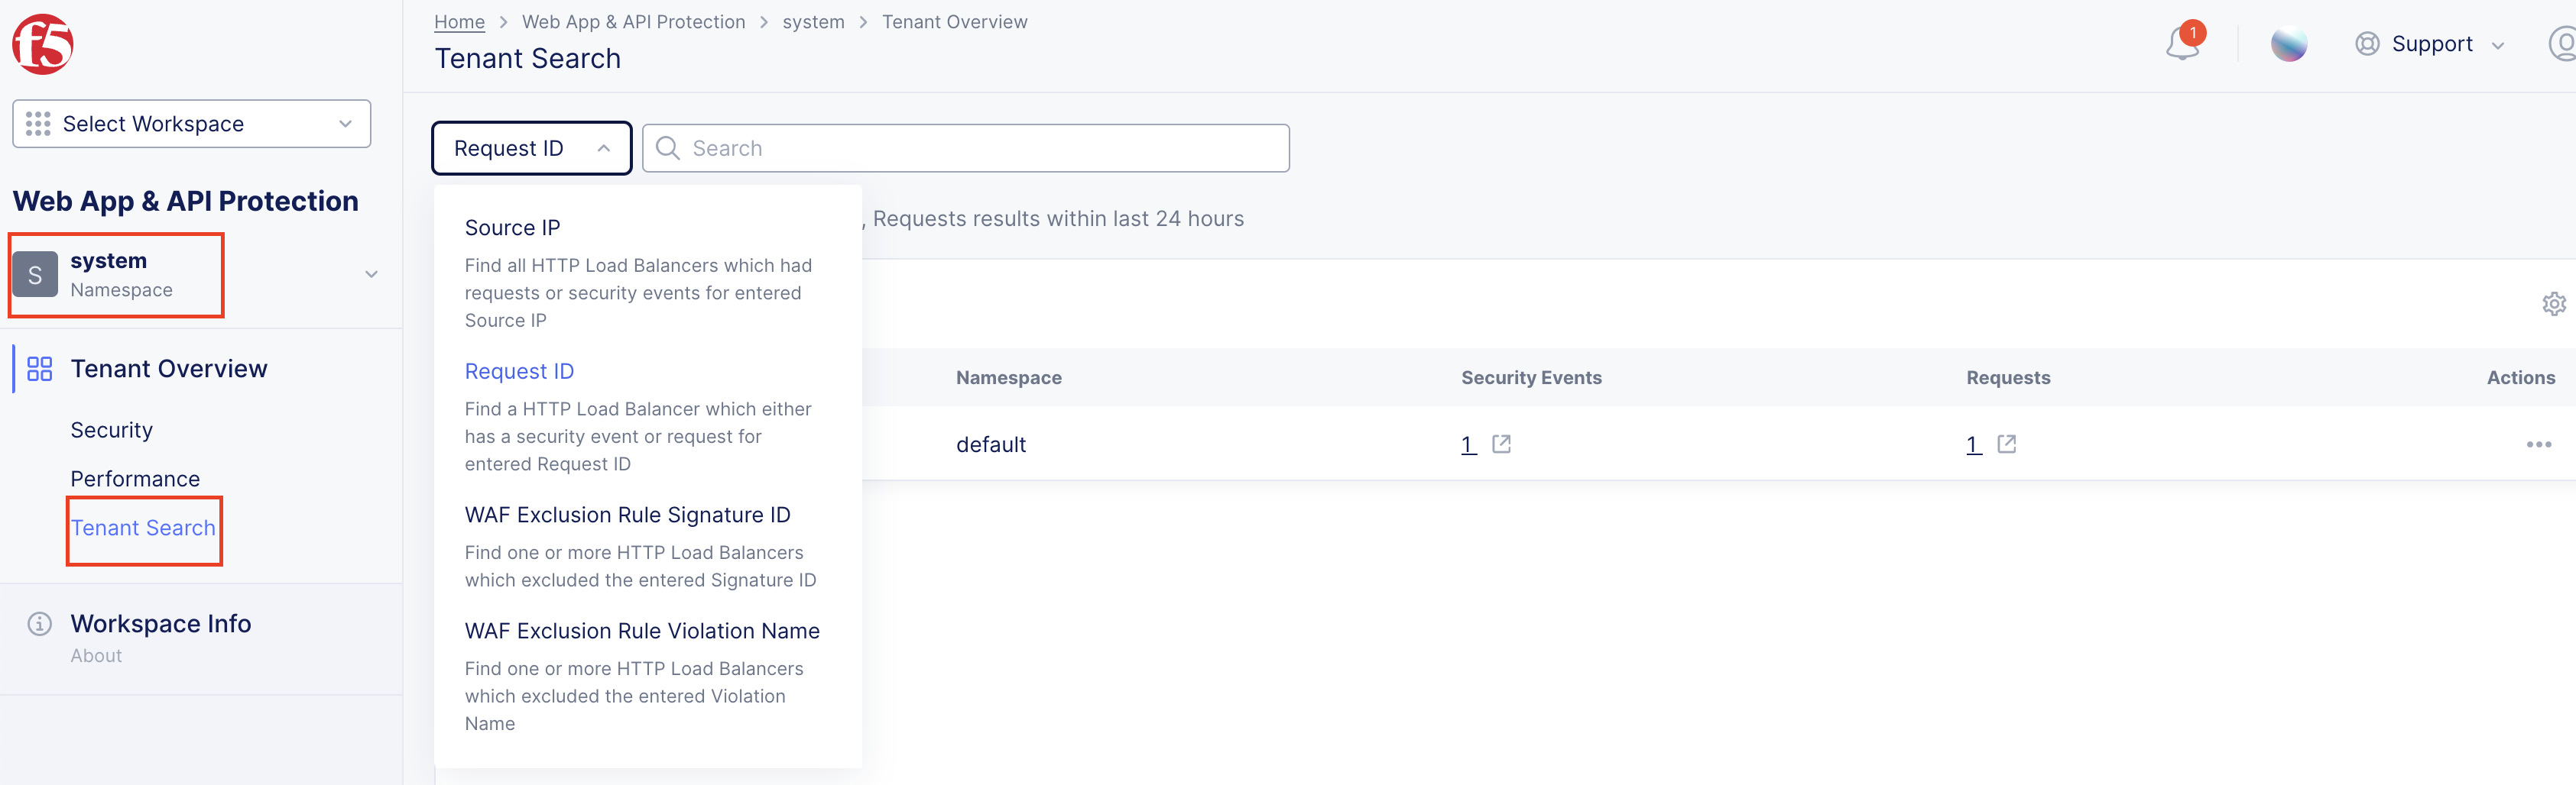Click the Support label

[x=2431, y=44]
